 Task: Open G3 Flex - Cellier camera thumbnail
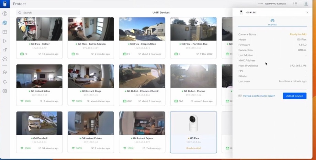coord(39,29)
